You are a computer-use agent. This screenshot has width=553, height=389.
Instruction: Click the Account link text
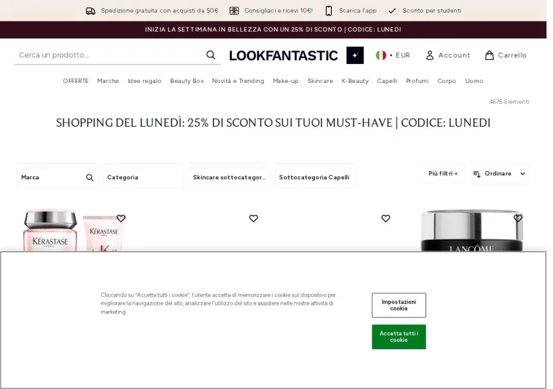tap(454, 55)
